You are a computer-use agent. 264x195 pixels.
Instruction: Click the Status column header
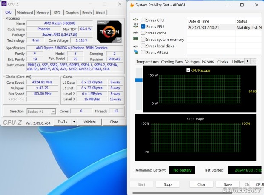pos(249,21)
